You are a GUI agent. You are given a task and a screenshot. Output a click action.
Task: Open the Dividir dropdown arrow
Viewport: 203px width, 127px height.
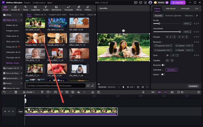[x=34, y=92]
